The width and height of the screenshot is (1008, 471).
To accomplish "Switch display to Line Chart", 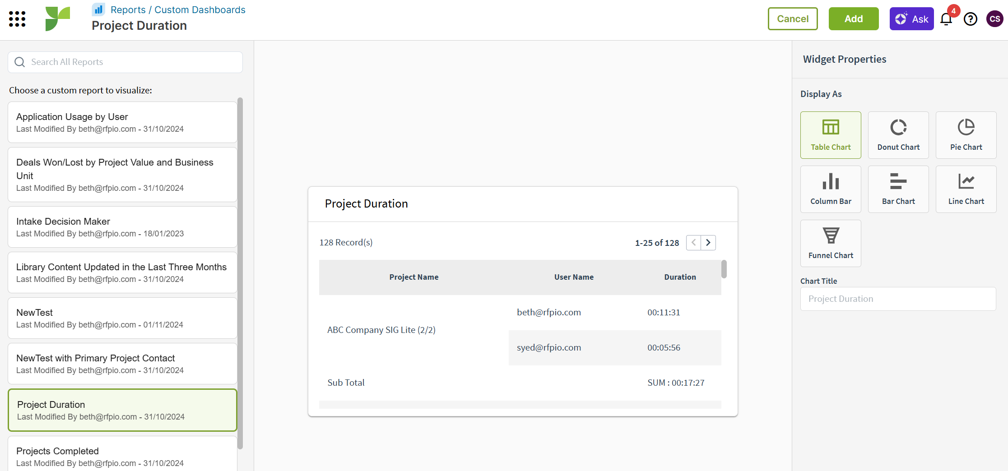I will 966,189.
